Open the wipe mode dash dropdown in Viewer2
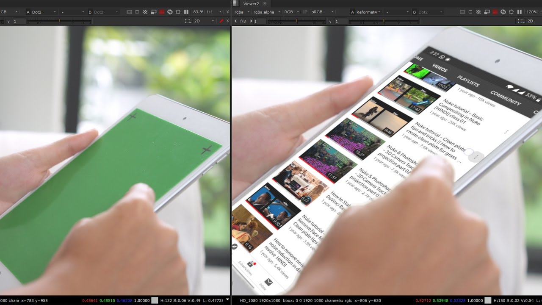 click(x=397, y=12)
